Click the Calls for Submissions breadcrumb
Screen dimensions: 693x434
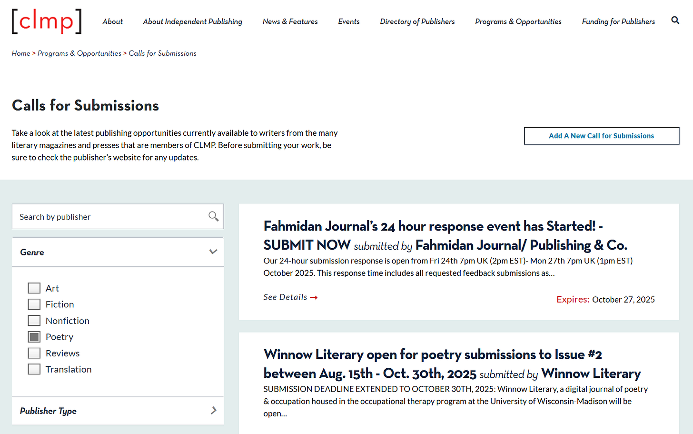tap(163, 53)
